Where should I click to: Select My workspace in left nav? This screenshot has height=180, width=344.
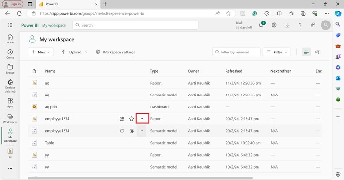pyautogui.click(x=10, y=136)
